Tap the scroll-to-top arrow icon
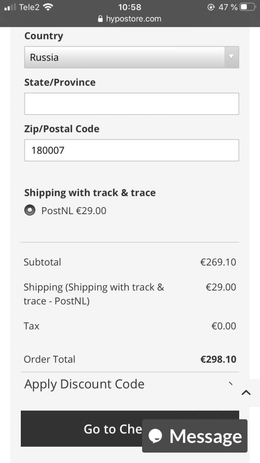 click(246, 393)
